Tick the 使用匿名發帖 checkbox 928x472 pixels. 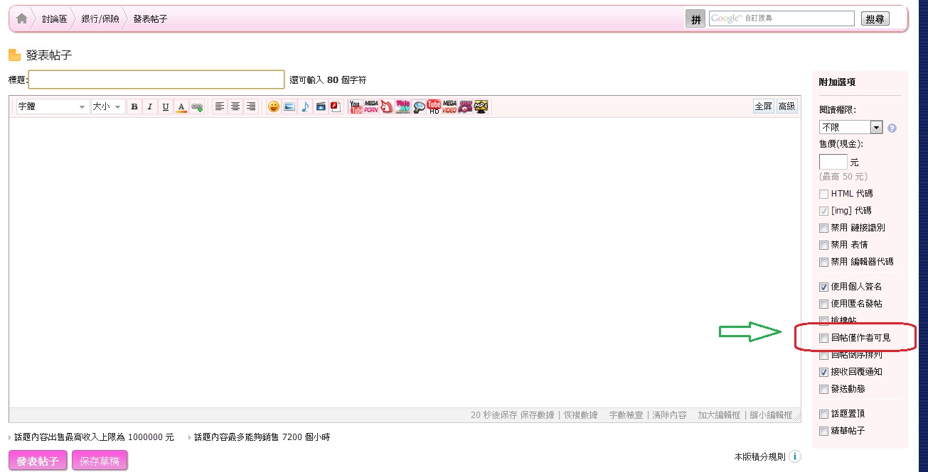823,304
